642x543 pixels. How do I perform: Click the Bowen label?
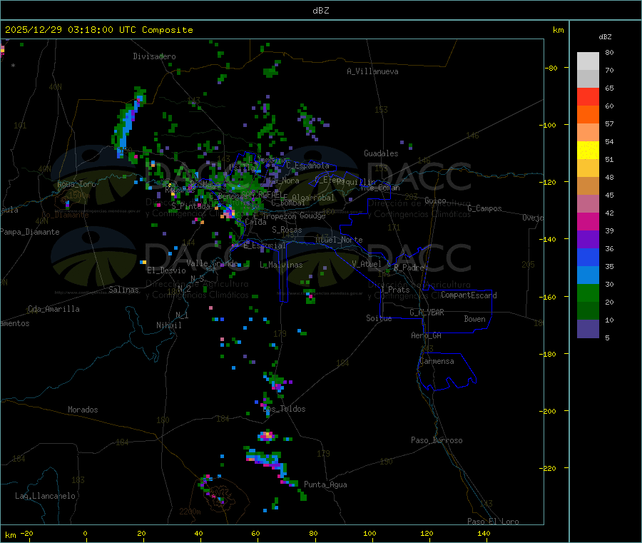click(x=474, y=319)
